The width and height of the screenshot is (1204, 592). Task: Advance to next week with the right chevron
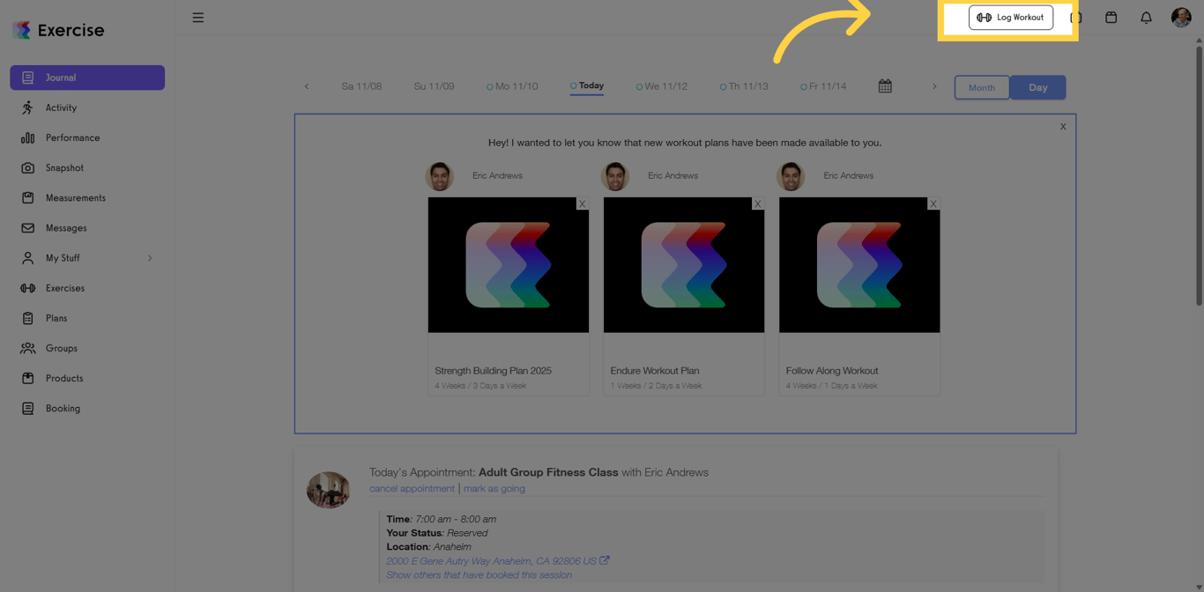934,86
